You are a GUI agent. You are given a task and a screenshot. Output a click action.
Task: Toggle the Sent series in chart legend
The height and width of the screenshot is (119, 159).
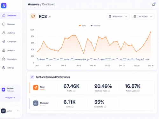(x=82, y=26)
